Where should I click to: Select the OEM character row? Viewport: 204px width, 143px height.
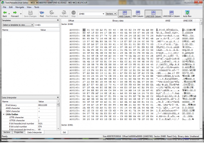tap(29, 111)
